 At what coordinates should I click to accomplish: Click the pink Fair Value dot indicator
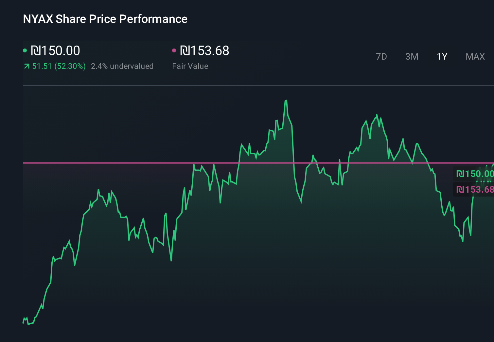[x=175, y=50]
